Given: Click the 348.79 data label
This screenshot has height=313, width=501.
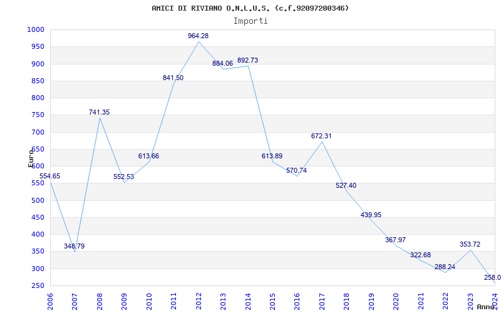Looking at the screenshot, I should coord(74,246).
